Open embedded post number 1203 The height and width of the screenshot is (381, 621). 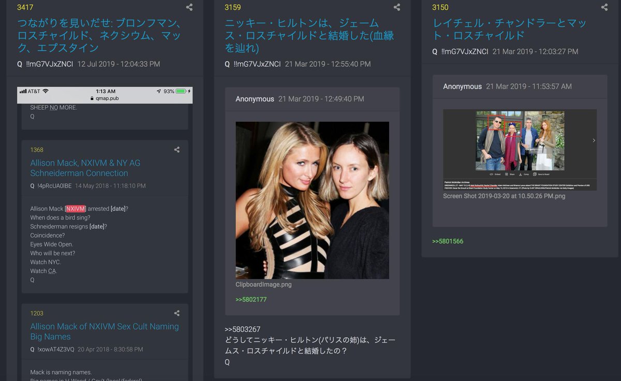(x=37, y=313)
